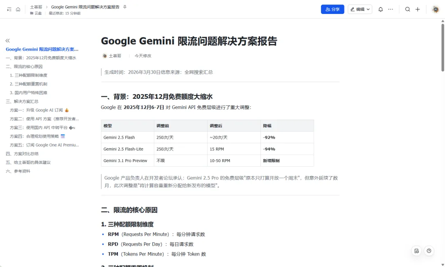Screen dimensions: 445x267
Task: Click the 生成时间 quote block line
Action: (158, 72)
